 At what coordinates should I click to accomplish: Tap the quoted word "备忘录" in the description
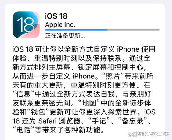(132, 121)
